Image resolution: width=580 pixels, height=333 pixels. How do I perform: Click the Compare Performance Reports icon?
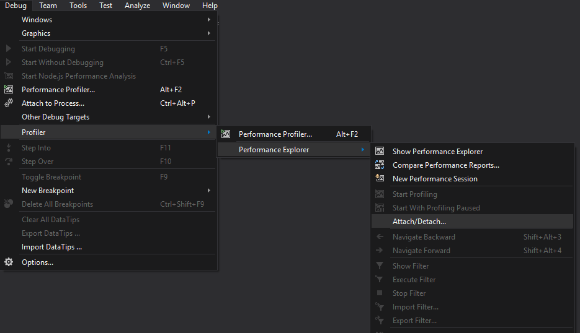(x=380, y=165)
